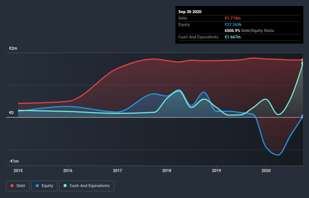This screenshot has height=198, width=309.
Task: Click the Debt row label in tooltip
Action: (x=183, y=18)
